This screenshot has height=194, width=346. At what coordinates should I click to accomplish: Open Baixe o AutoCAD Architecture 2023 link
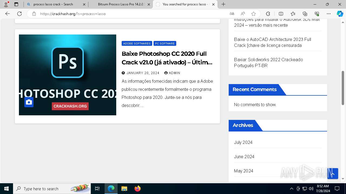[x=272, y=42]
